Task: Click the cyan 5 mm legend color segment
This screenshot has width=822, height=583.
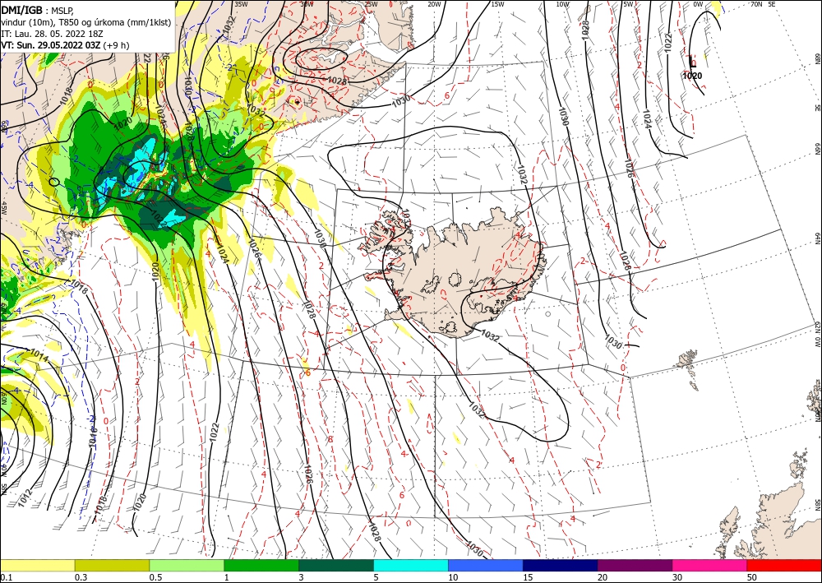Action: tap(411, 565)
